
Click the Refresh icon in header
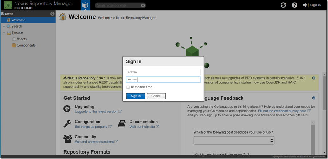pyautogui.click(x=283, y=5)
